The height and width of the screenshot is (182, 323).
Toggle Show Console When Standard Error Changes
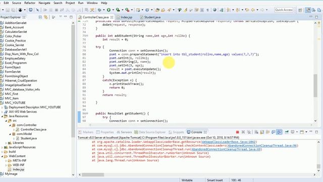pos(279,132)
